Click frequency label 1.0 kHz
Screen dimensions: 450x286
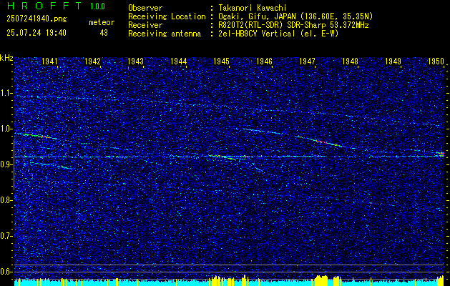tap(6, 129)
